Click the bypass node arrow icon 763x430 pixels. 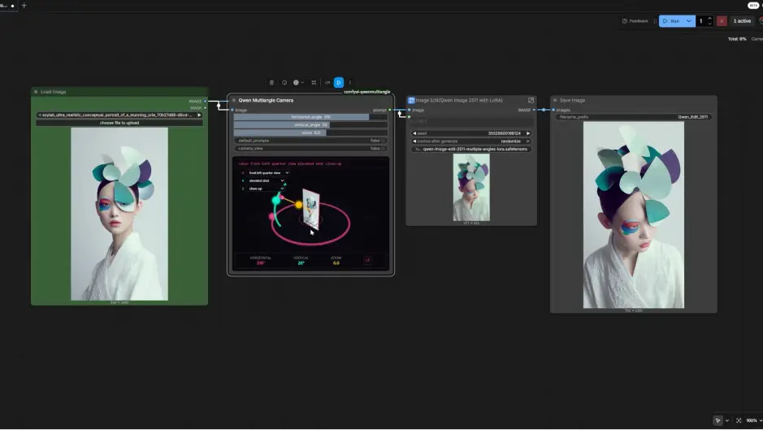[x=327, y=83]
